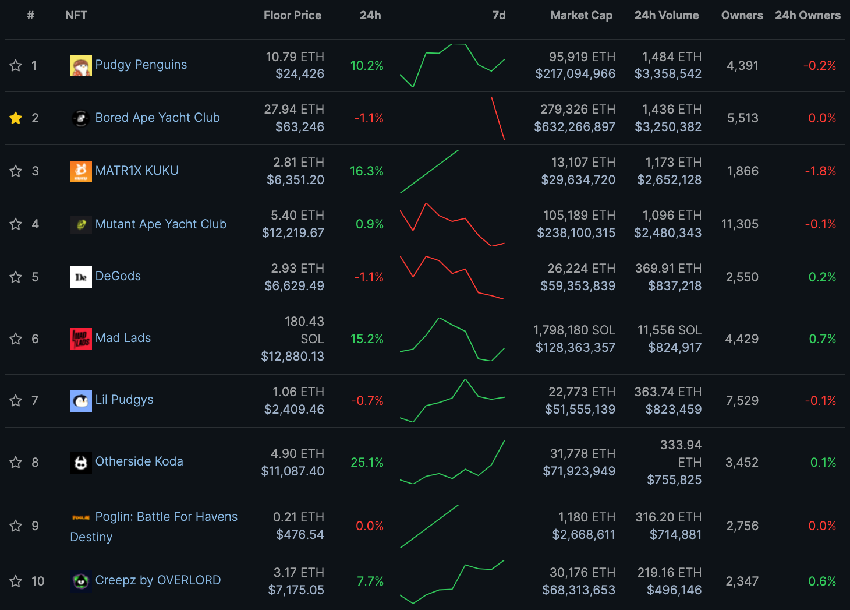Screen dimensions: 850x610
Task: Click the Bored Ape Yacht Club logo
Action: 81,118
